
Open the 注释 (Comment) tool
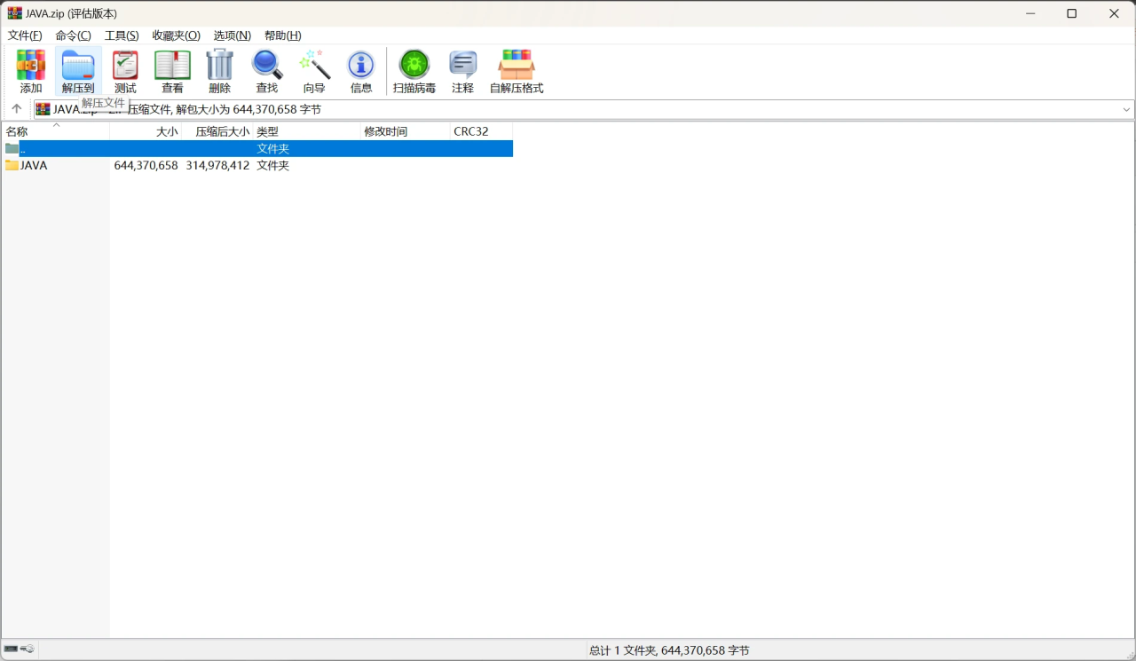pos(462,71)
